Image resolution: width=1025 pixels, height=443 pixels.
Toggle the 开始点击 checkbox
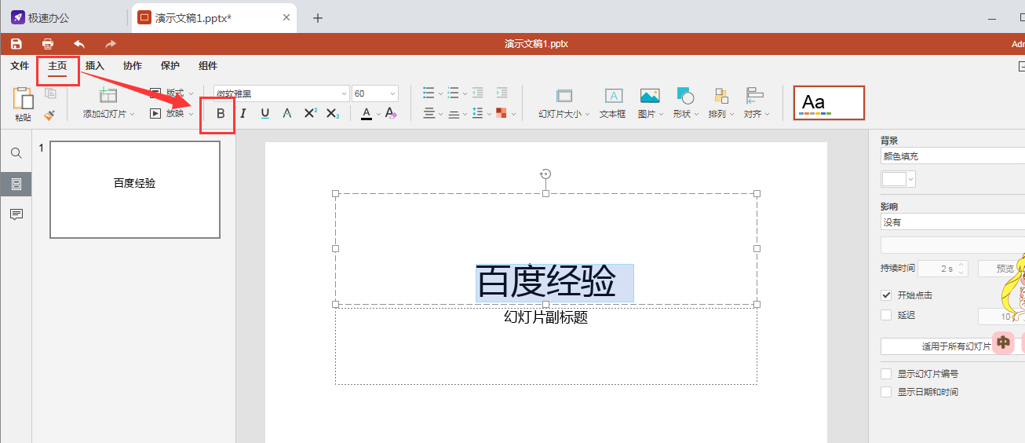pyautogui.click(x=886, y=295)
